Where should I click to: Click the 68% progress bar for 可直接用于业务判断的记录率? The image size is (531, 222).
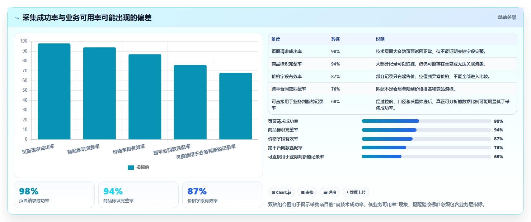[426, 156]
